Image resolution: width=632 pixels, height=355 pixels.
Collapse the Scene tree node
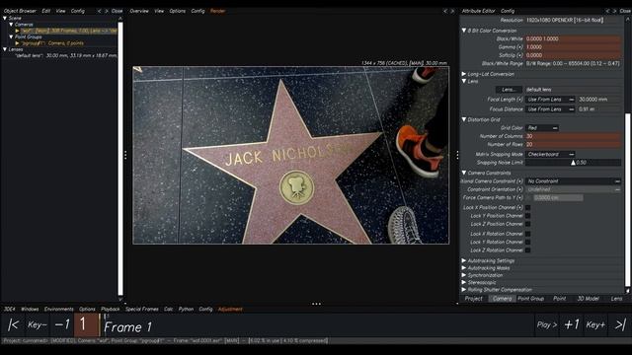pos(5,18)
